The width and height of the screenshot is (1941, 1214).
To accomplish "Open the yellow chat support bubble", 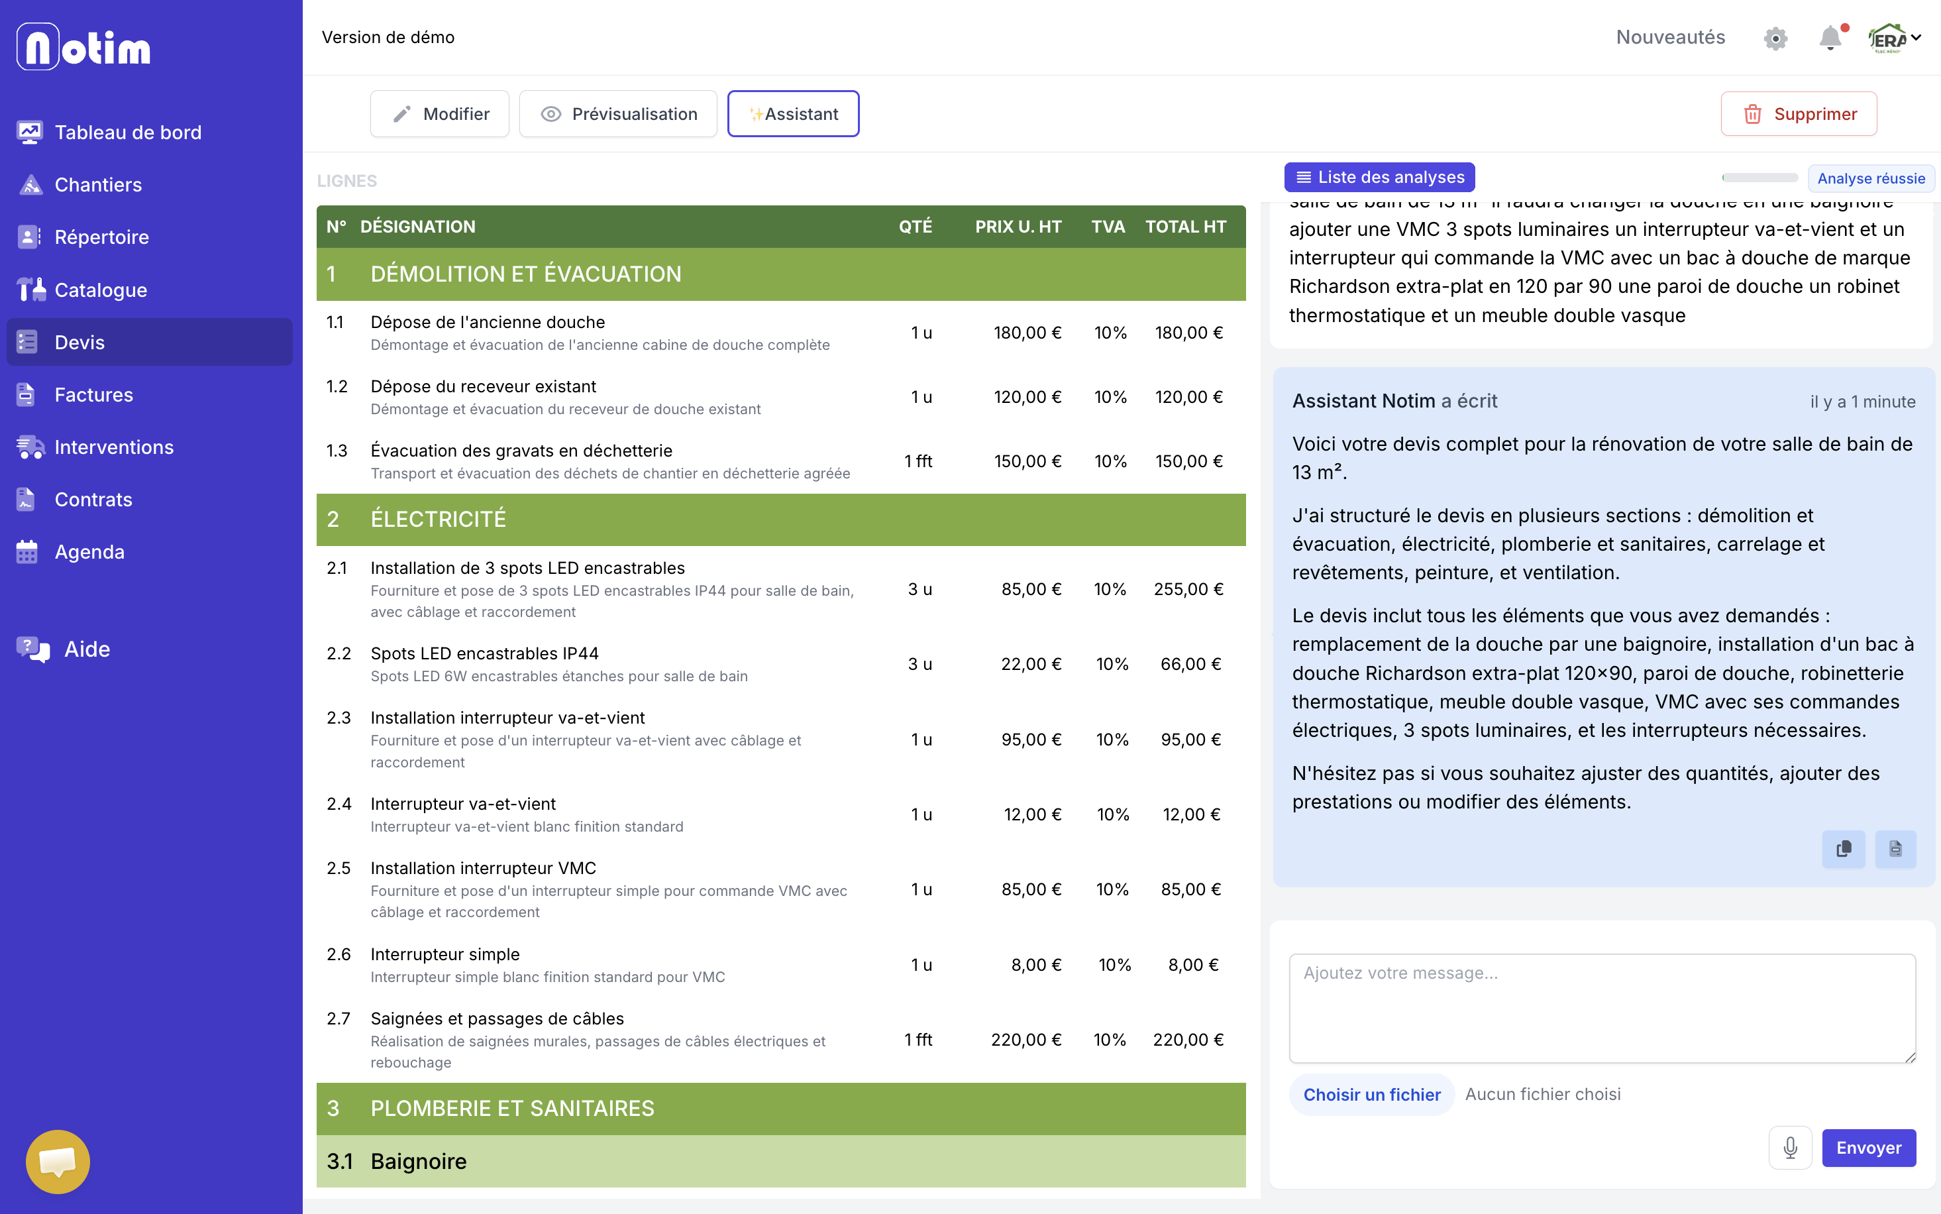I will pos(58,1161).
